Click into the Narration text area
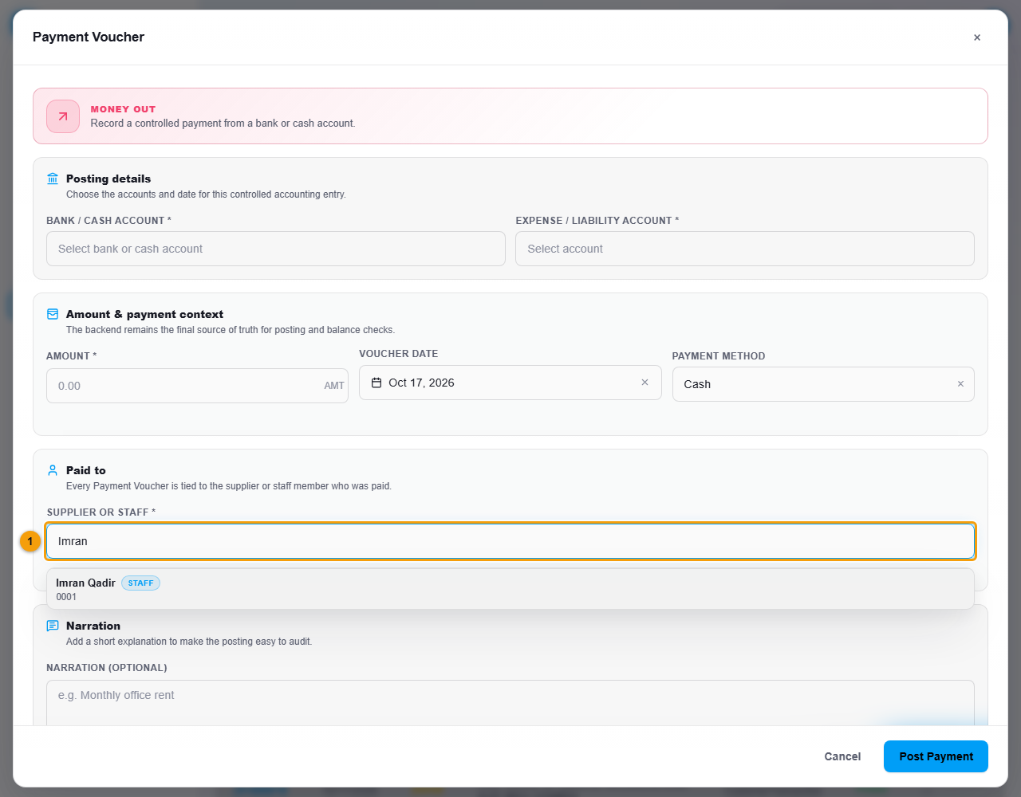Image resolution: width=1021 pixels, height=797 pixels. [x=510, y=703]
